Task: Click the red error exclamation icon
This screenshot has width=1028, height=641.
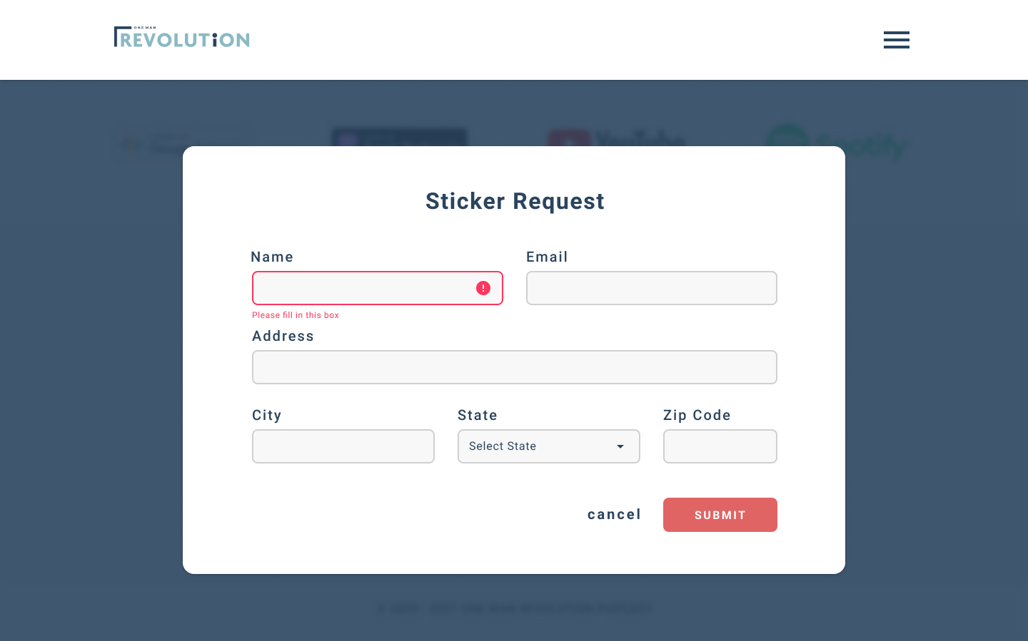Action: click(483, 288)
